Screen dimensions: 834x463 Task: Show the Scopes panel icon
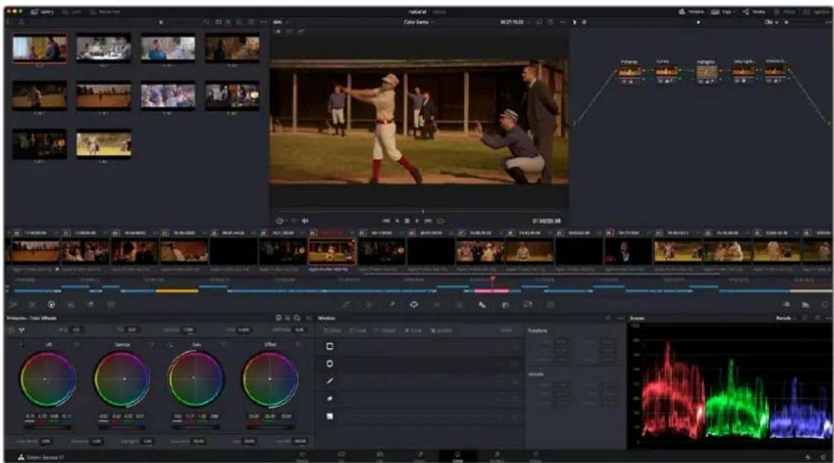(x=805, y=305)
